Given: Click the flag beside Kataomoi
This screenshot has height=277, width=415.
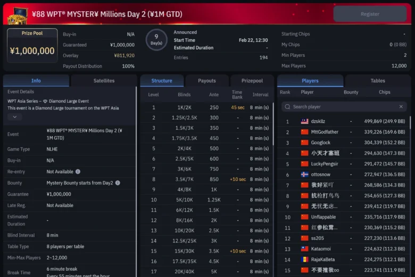Looking at the screenshot, I should pyautogui.click(x=305, y=249).
